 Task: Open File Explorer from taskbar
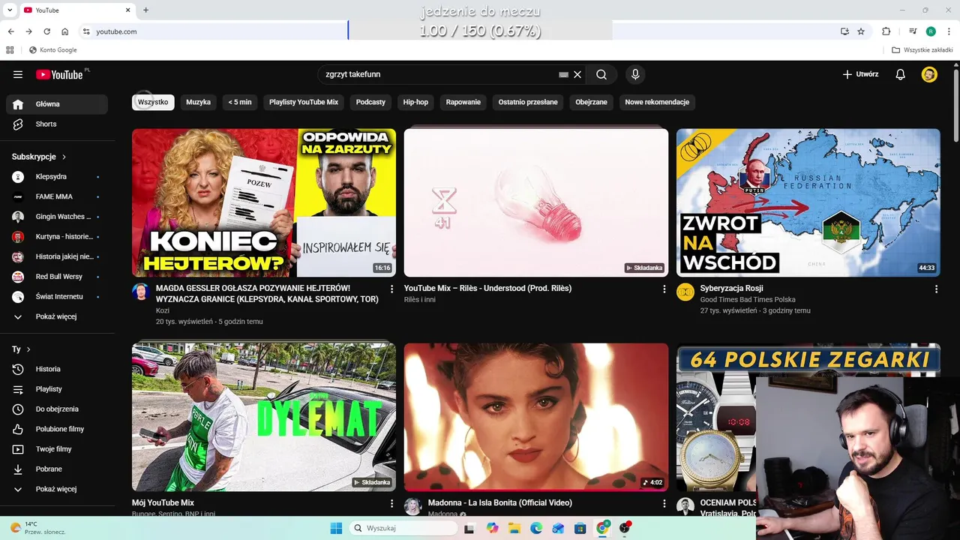pos(514,528)
